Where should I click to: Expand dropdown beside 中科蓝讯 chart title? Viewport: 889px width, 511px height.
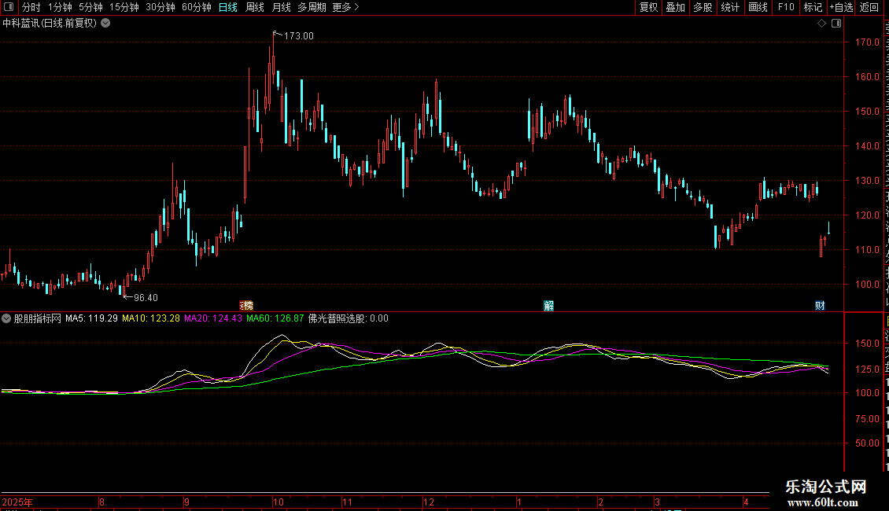point(105,24)
